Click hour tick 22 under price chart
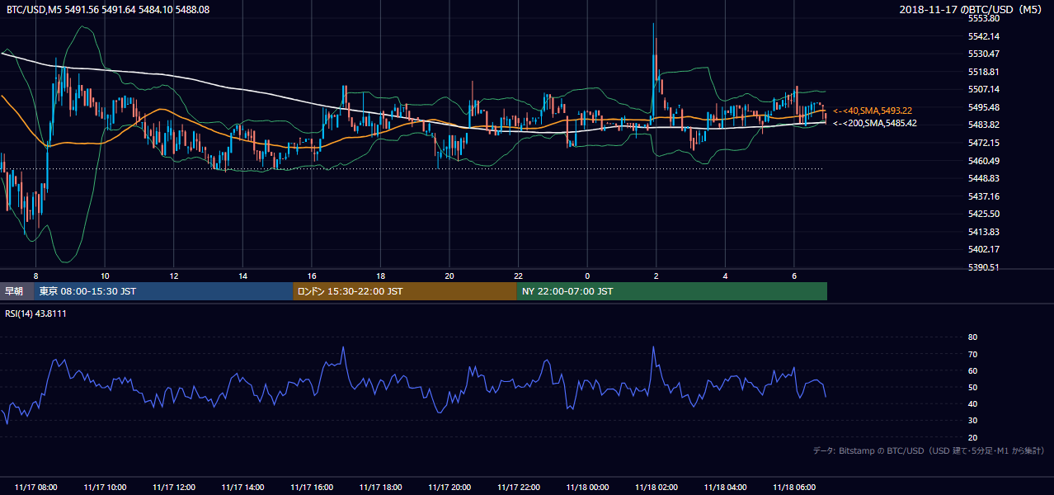 tap(518, 276)
